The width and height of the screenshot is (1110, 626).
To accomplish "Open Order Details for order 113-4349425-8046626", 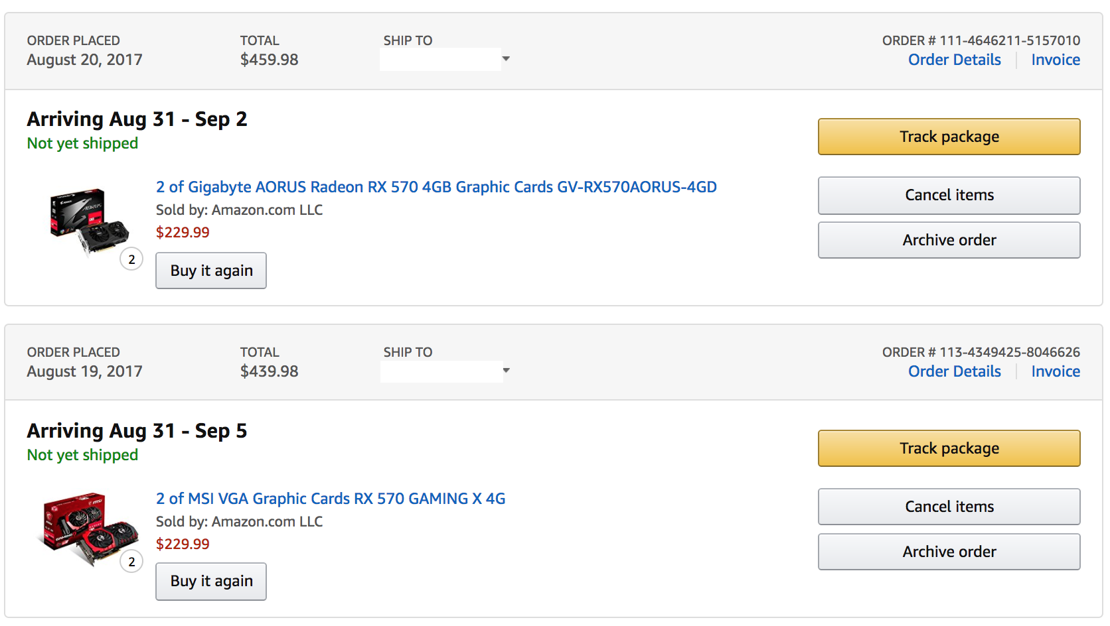I will tap(954, 371).
